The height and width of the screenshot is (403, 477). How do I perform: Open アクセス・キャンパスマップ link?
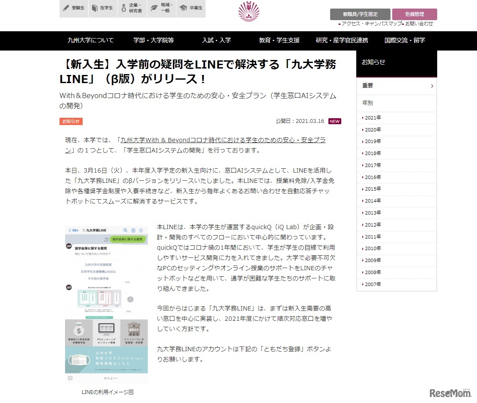click(x=371, y=24)
